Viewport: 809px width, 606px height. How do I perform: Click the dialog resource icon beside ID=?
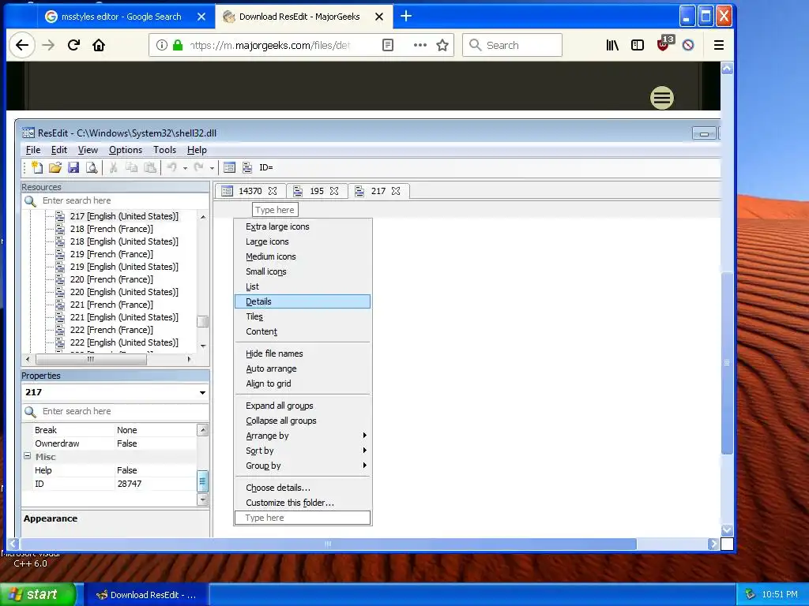(x=229, y=167)
